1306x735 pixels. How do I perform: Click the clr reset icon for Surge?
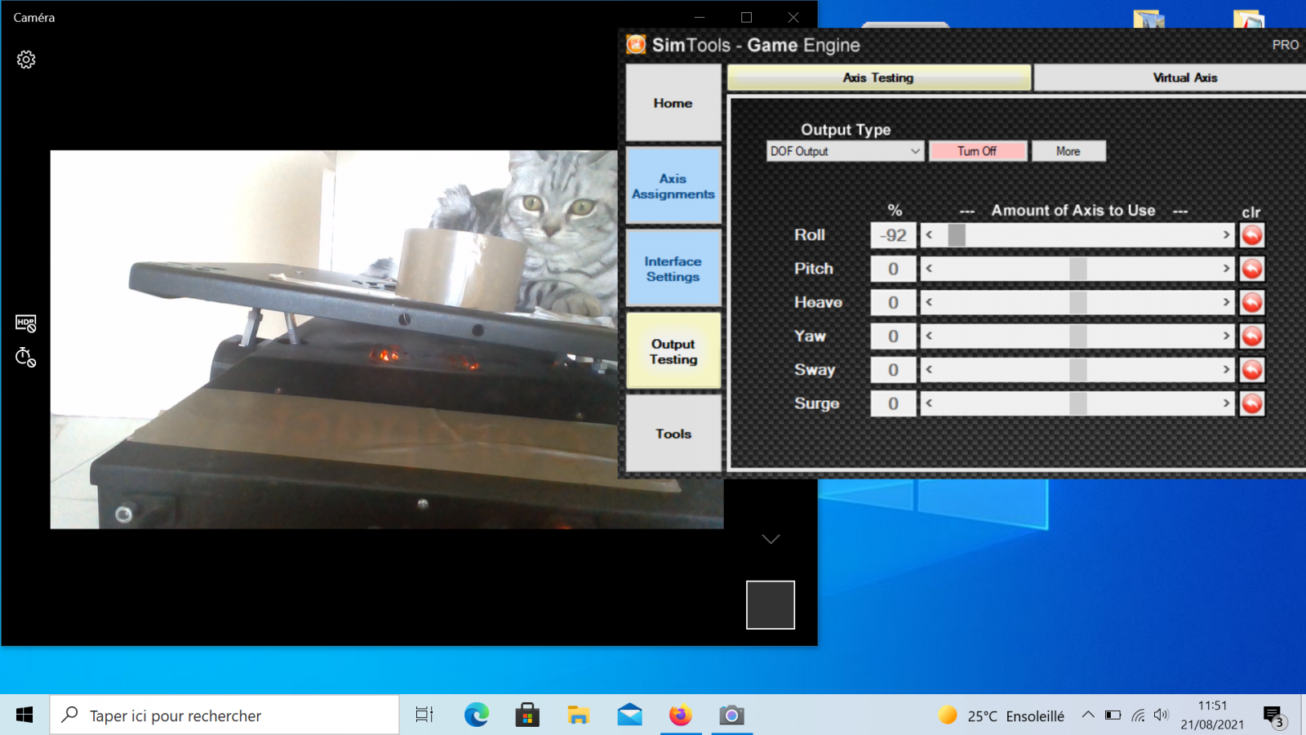1252,403
